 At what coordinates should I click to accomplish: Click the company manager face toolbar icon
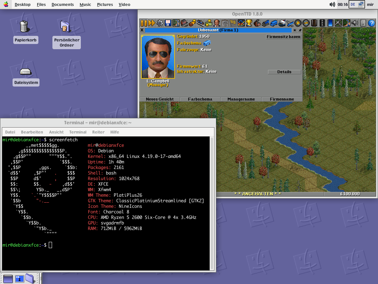pyautogui.click(x=217, y=23)
